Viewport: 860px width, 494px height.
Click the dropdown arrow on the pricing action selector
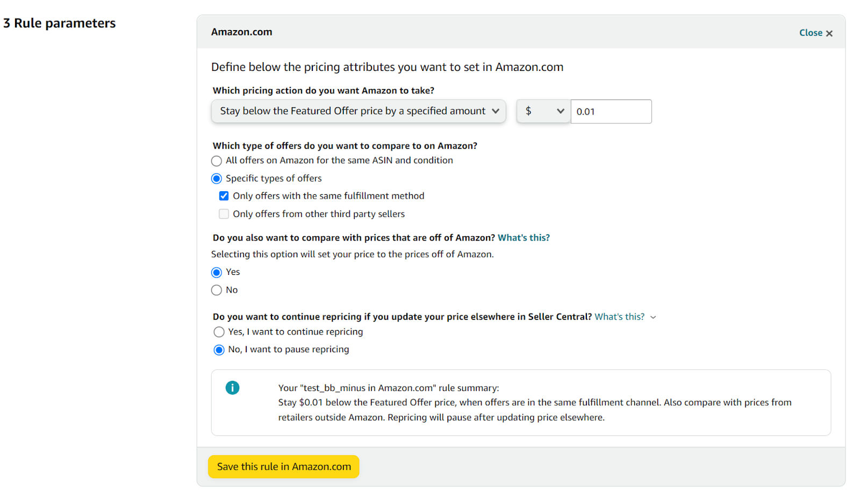tap(496, 111)
